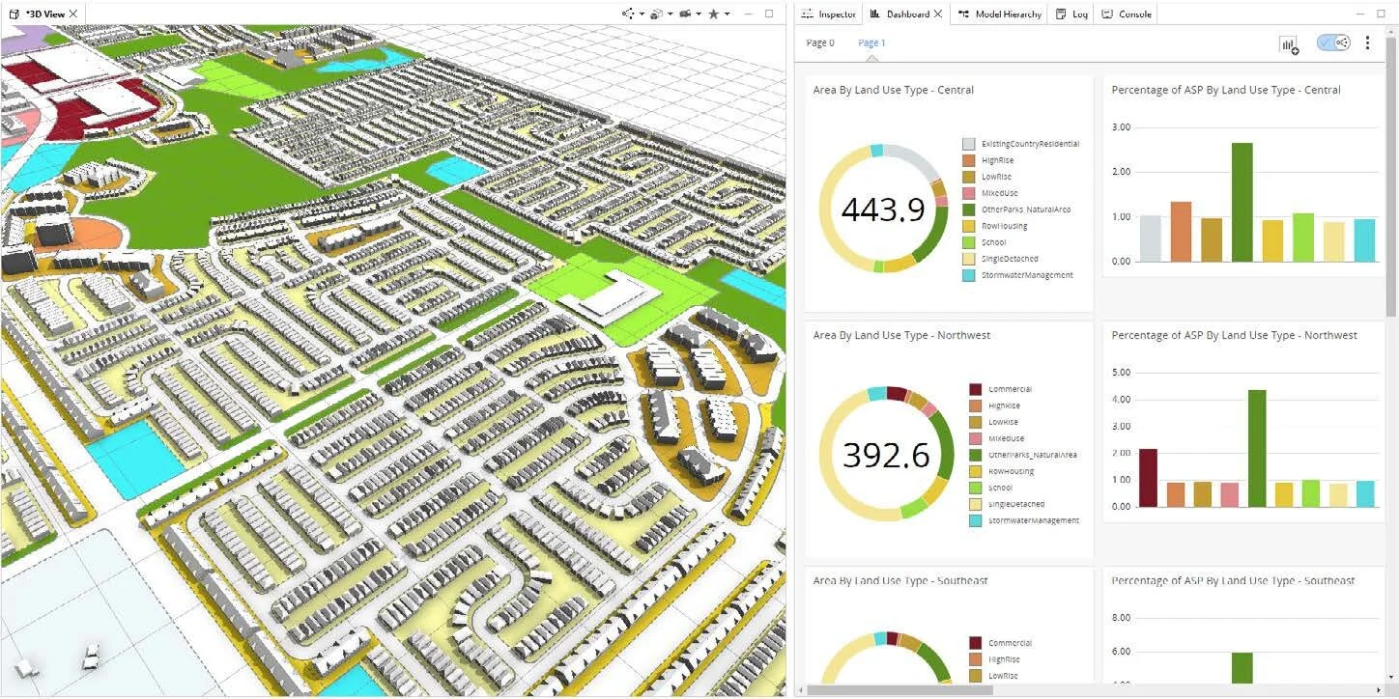1399x699 pixels.
Task: Click the Console tab icon
Action: [x=1107, y=14]
